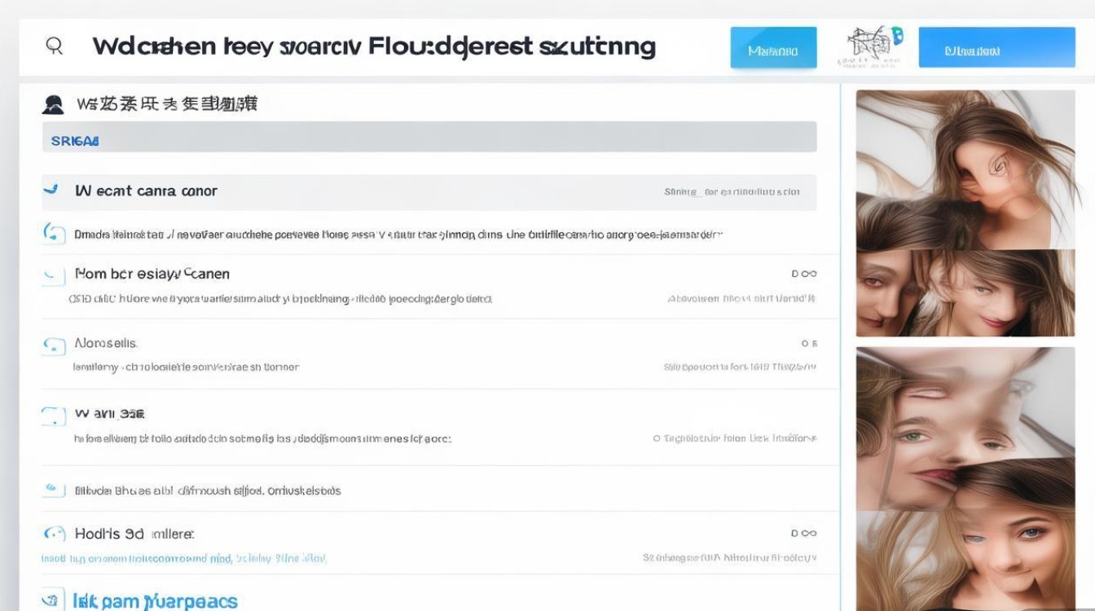The height and width of the screenshot is (611, 1095).
Task: Click the icon beside "W avii" row
Action: 54,415
